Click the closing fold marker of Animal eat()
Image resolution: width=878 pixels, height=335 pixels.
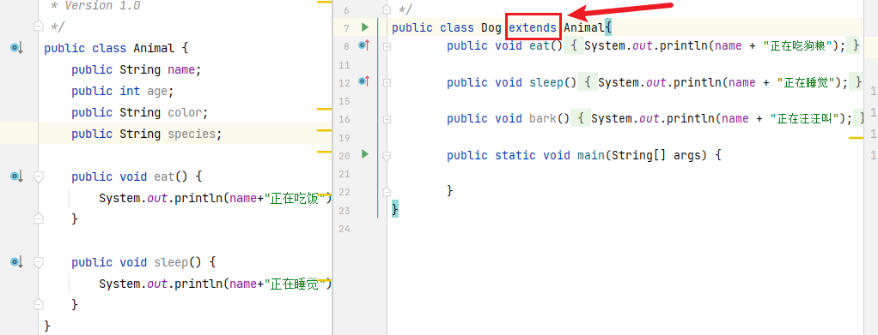click(x=38, y=218)
